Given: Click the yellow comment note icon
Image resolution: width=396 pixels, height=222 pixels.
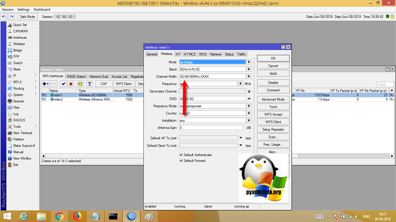Looking at the screenshot, I should 80,84.
